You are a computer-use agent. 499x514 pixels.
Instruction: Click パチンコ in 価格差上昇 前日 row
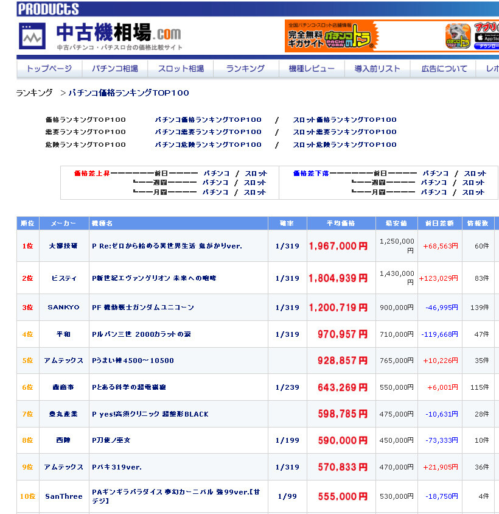[217, 174]
